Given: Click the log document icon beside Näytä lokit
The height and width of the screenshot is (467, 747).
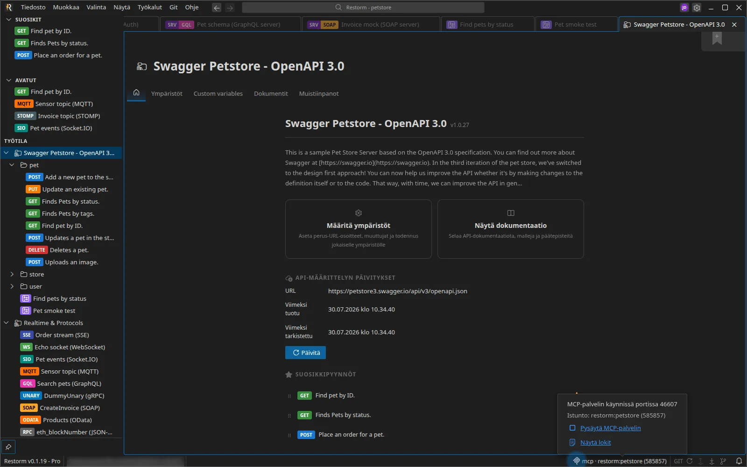Looking at the screenshot, I should [x=572, y=442].
